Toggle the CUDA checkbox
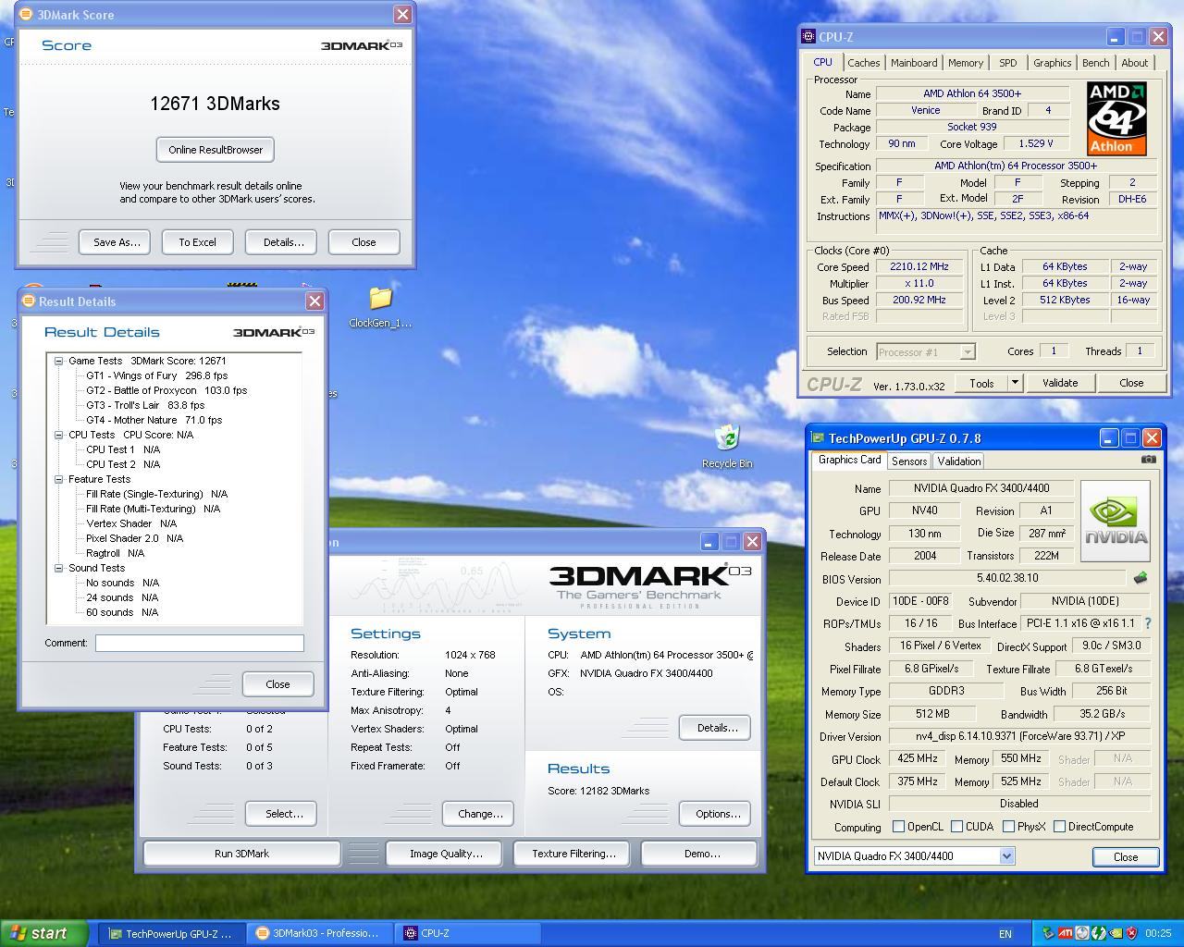 click(x=957, y=827)
